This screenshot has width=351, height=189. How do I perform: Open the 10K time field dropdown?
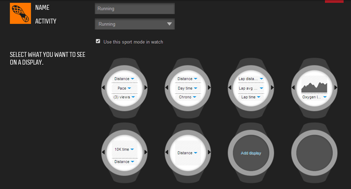(124, 149)
